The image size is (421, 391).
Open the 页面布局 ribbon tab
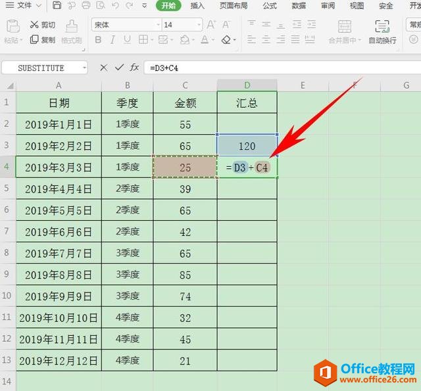(234, 5)
